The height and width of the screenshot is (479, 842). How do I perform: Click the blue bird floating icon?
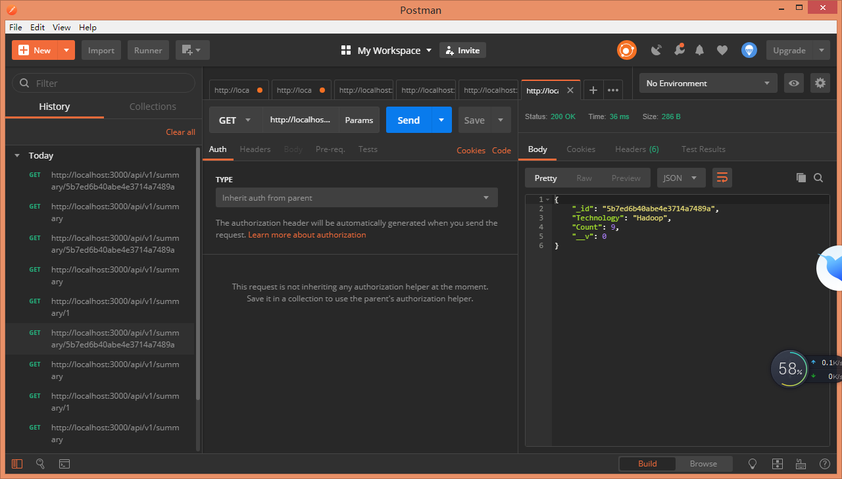click(830, 268)
